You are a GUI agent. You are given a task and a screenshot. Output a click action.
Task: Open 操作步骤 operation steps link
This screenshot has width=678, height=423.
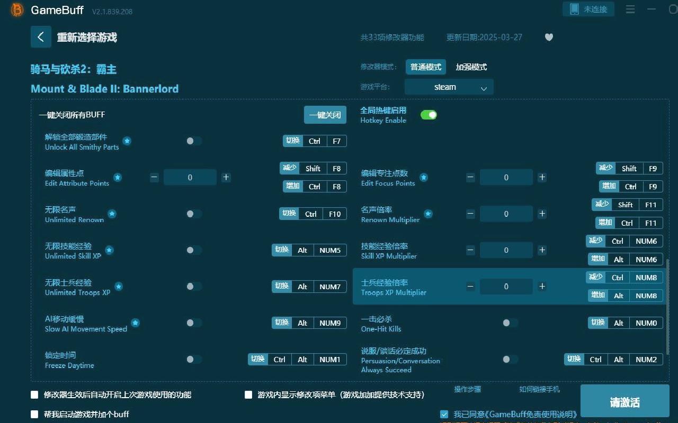point(468,389)
